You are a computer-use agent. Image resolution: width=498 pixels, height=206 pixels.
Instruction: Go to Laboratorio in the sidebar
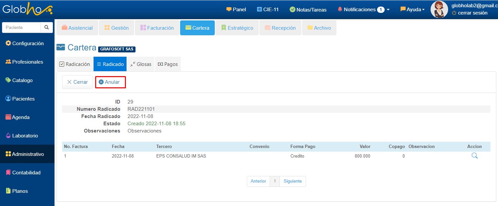tap(25, 136)
